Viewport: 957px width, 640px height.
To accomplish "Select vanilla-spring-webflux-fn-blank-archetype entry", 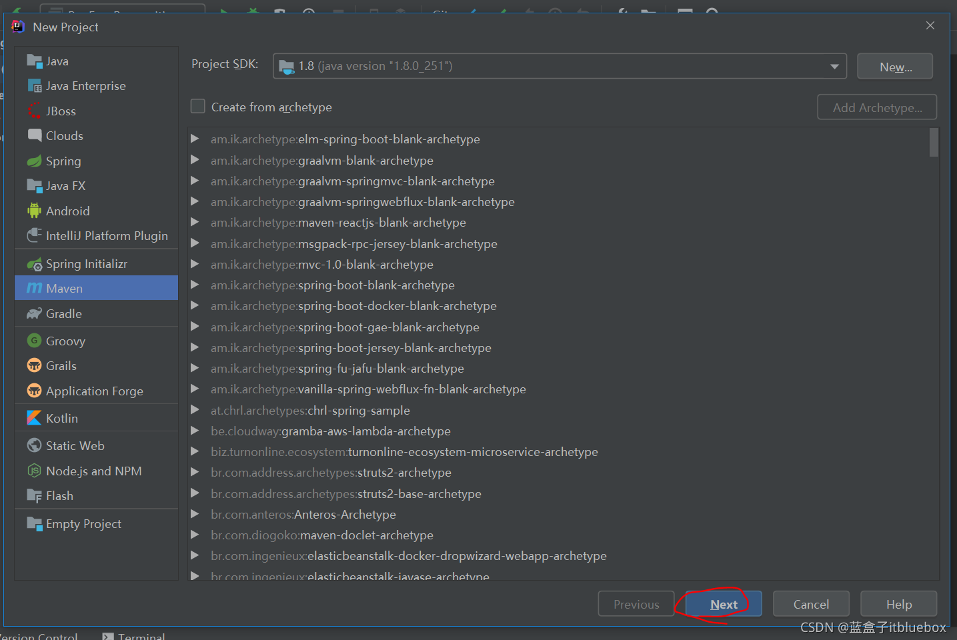I will [x=368, y=389].
